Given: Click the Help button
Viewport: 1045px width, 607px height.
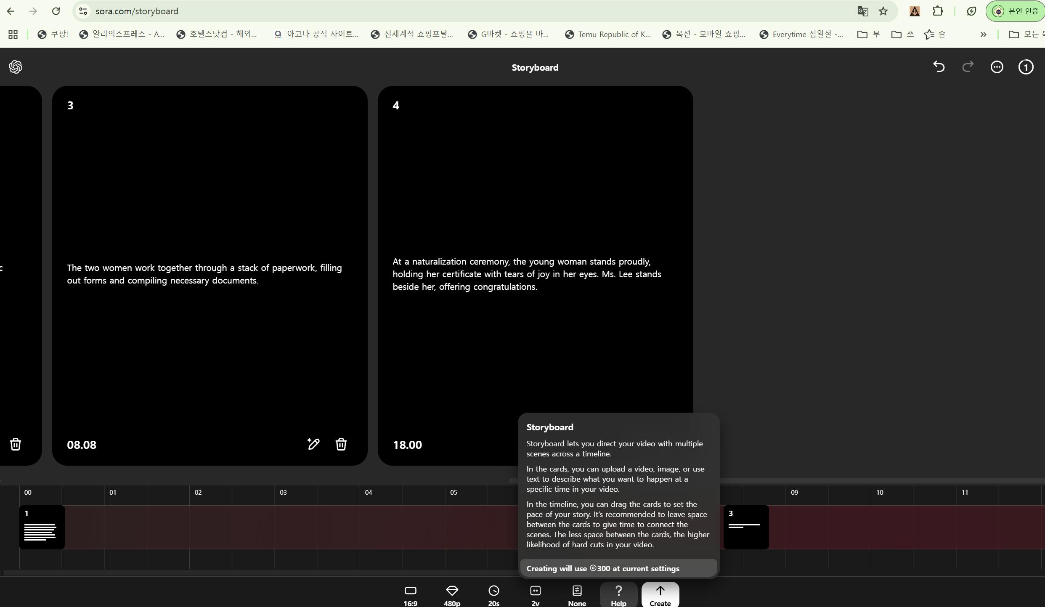Looking at the screenshot, I should (x=618, y=595).
